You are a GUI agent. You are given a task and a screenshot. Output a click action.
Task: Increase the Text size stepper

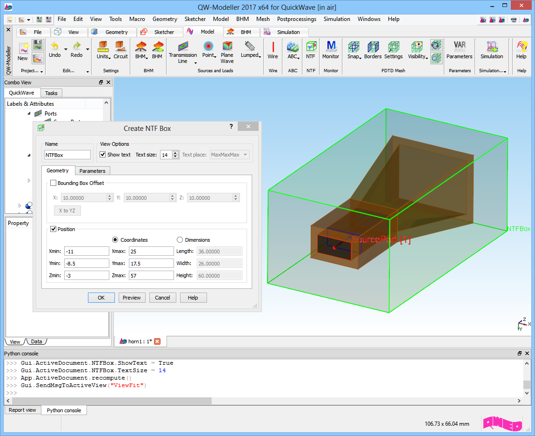tap(175, 153)
